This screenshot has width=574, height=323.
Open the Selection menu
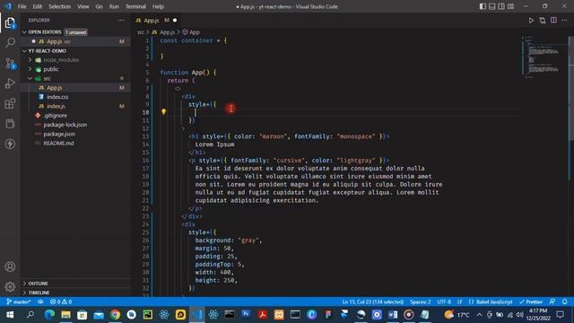[59, 6]
